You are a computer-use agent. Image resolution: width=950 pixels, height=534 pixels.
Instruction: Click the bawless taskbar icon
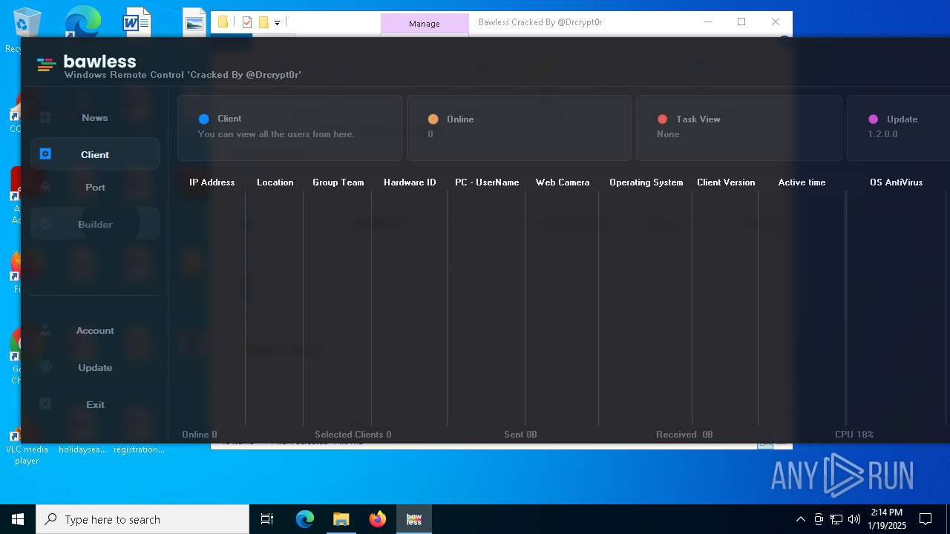tap(414, 519)
